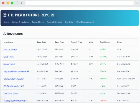The height and width of the screenshot is (103, 140).
Task: Click the red close window dot
Action: pos(3,3)
